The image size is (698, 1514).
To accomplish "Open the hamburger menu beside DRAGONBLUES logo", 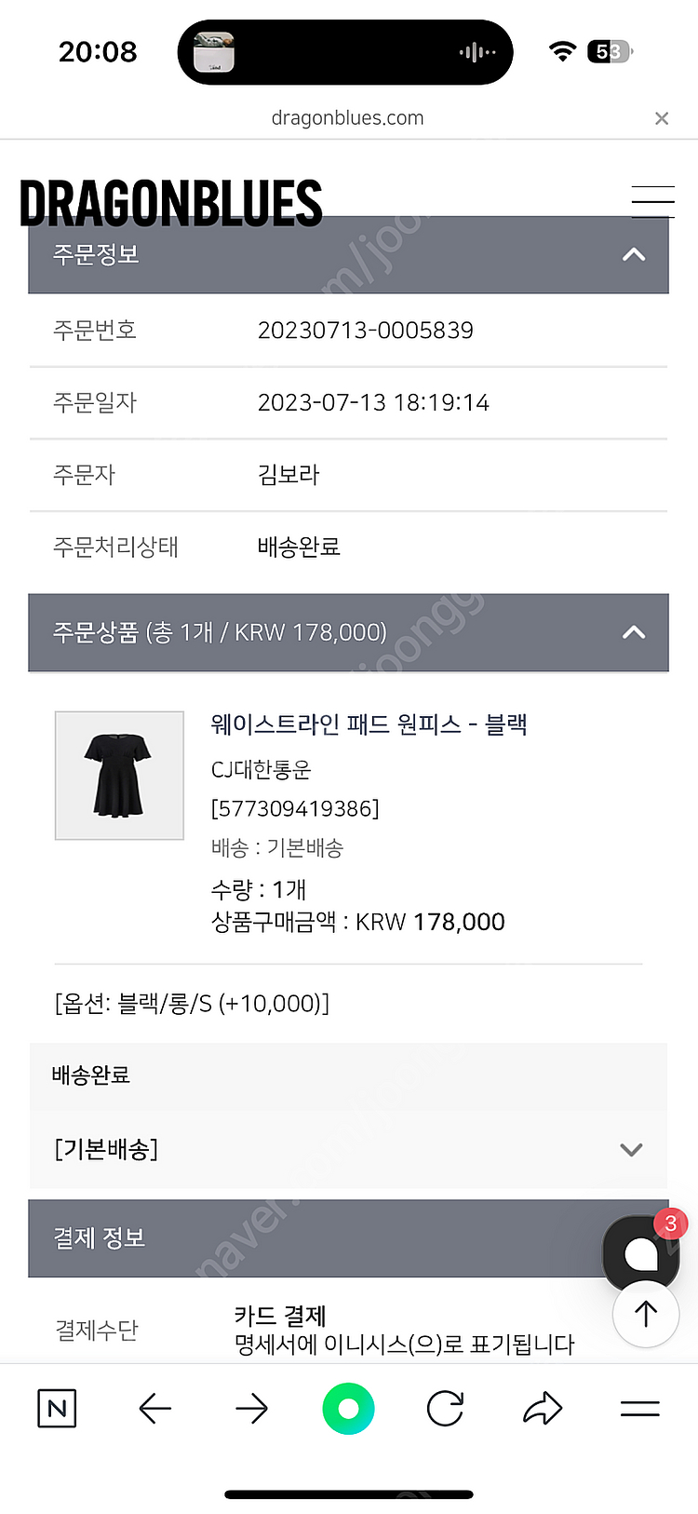I will point(652,201).
